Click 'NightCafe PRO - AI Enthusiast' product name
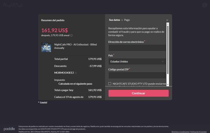The height and width of the screenshot is (133, 210). coord(75,46)
